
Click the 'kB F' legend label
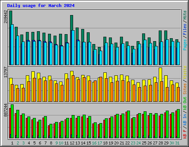[185, 134]
